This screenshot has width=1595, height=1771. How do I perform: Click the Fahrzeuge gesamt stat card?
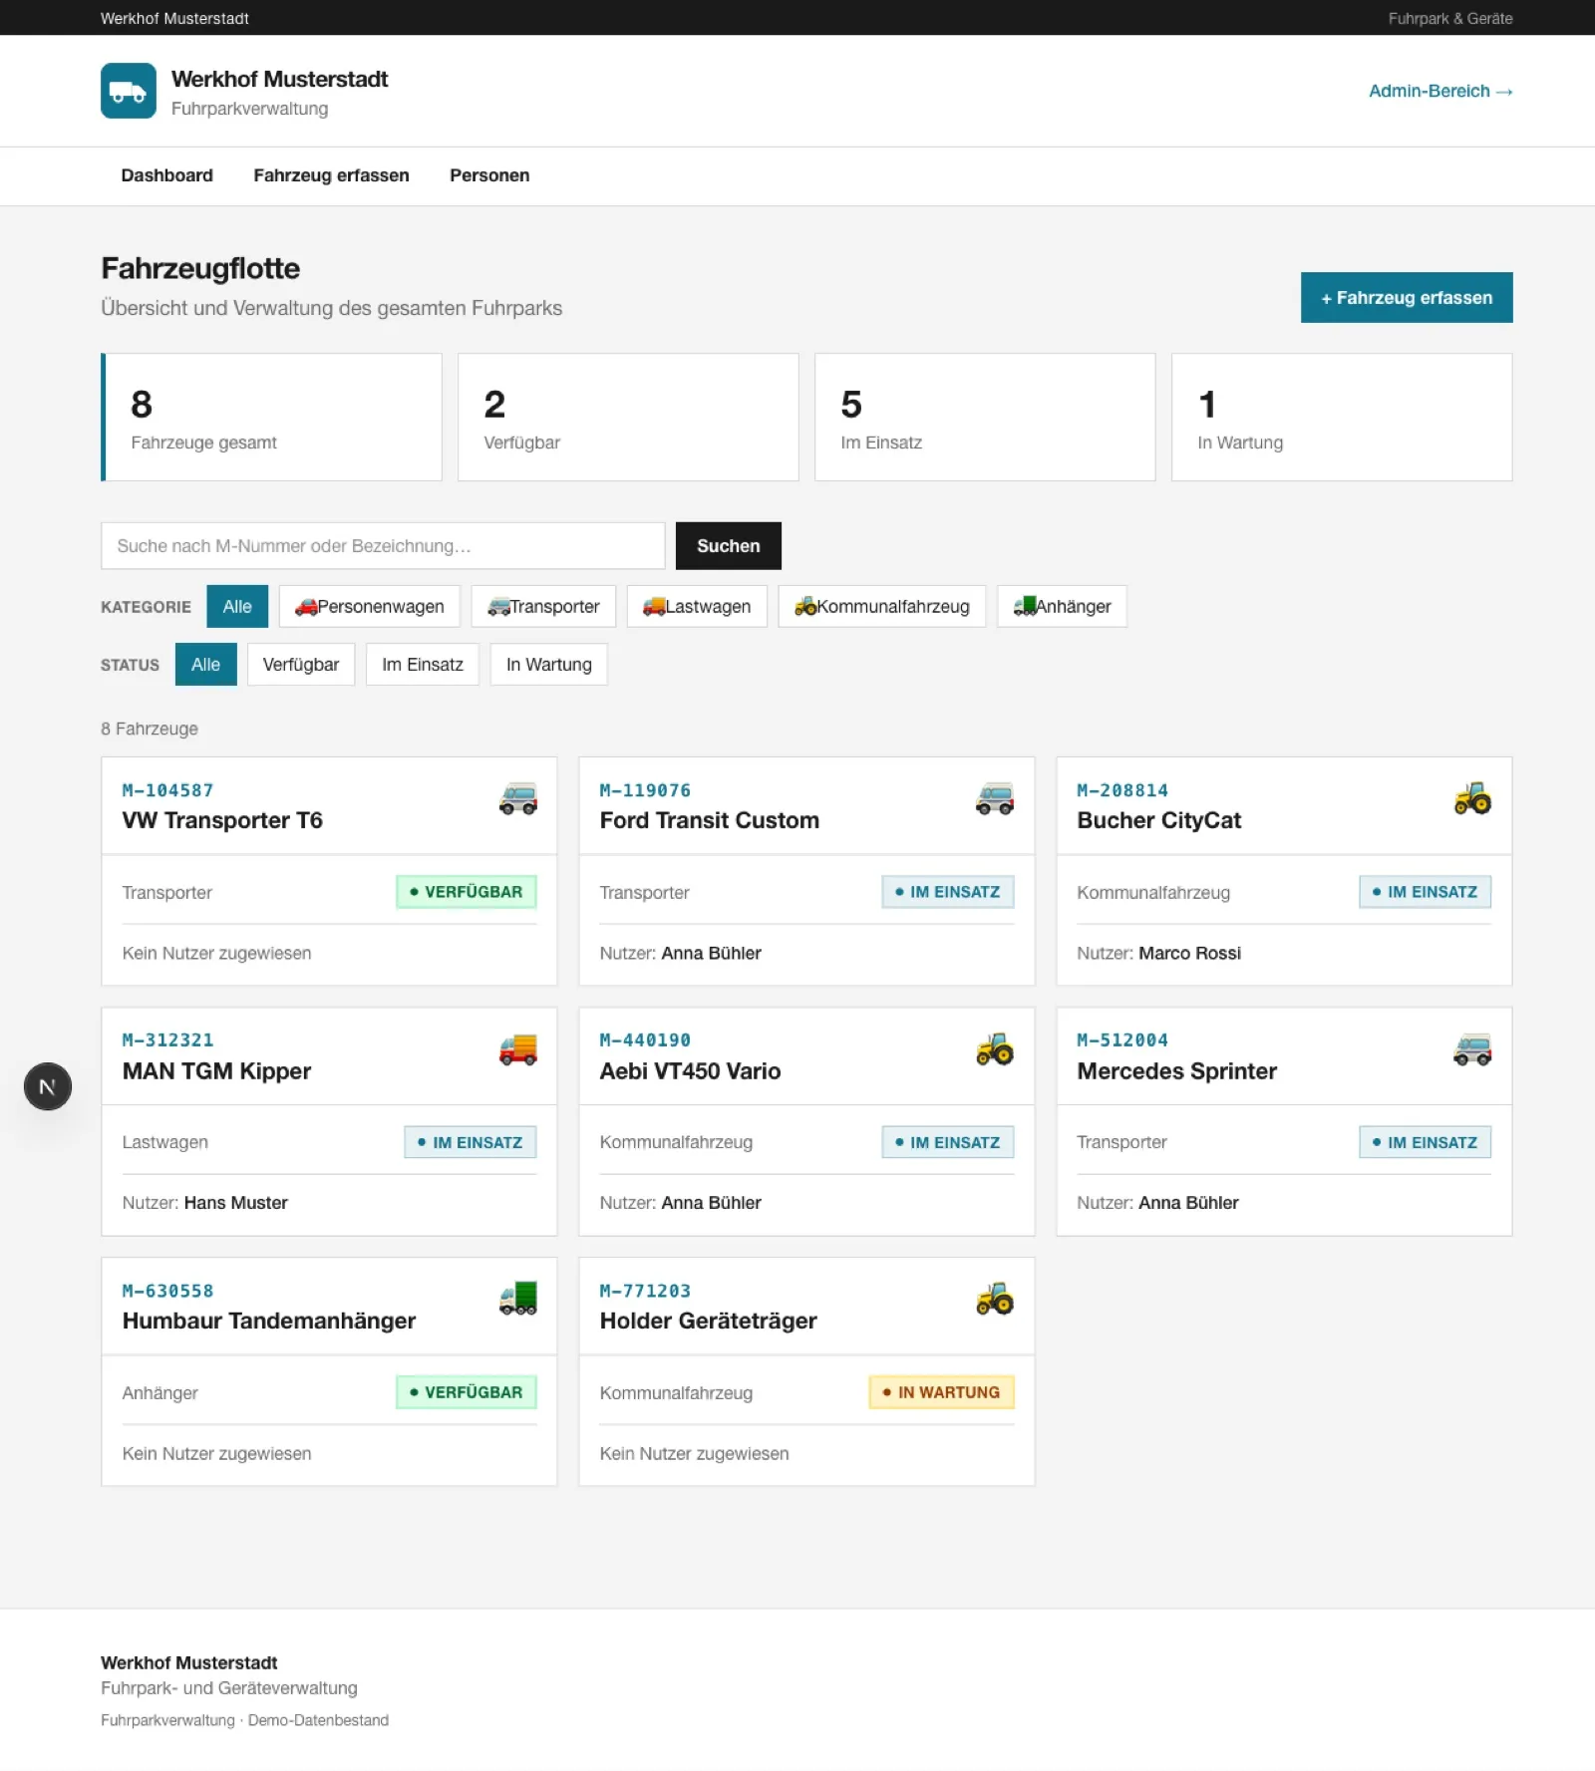(271, 417)
